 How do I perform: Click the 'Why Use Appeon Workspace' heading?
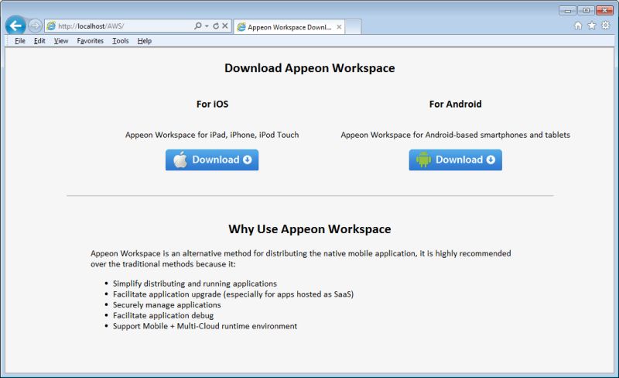[309, 229]
